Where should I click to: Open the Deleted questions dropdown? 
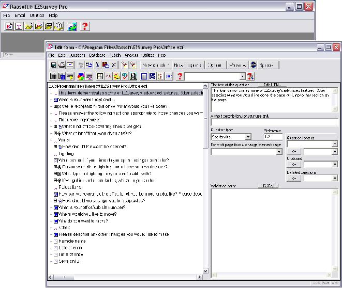(335, 179)
